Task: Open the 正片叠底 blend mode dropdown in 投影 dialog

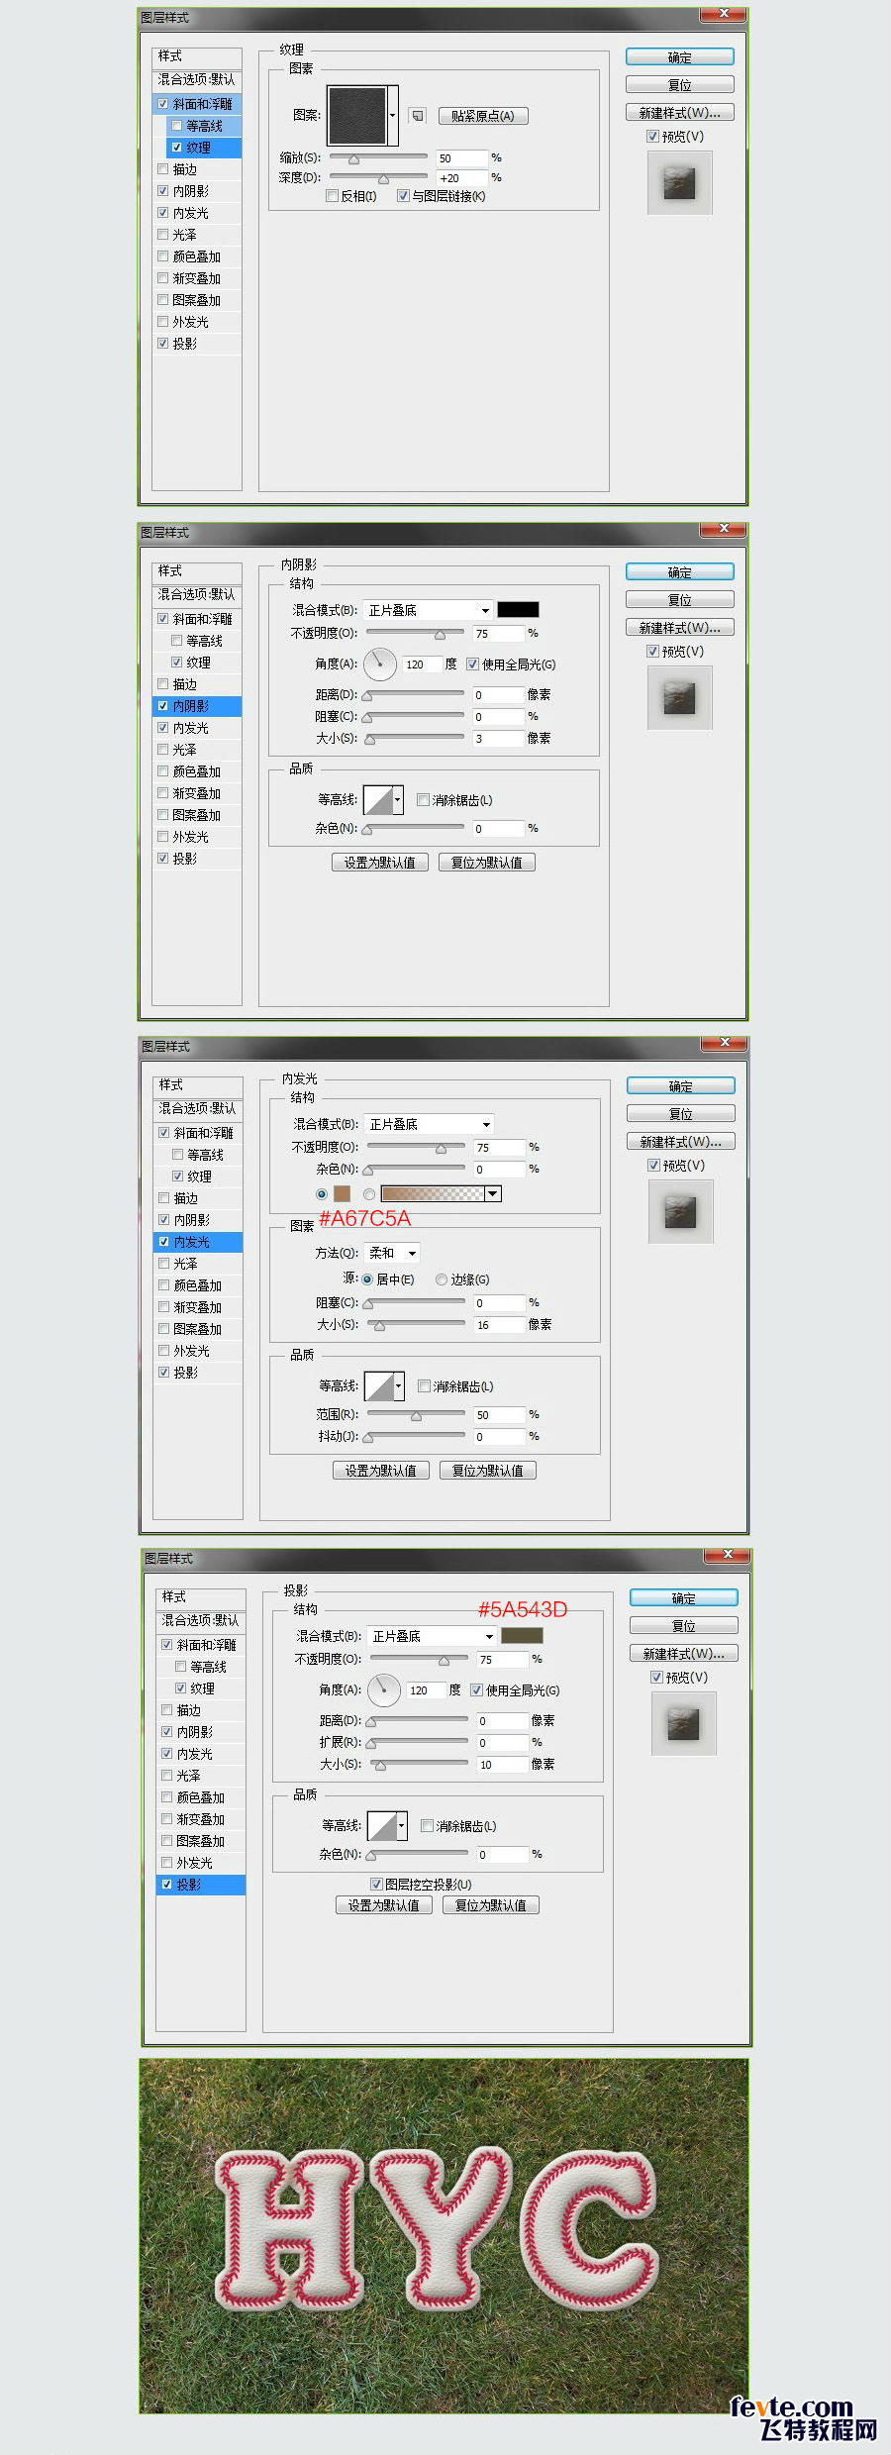Action: coord(432,1636)
